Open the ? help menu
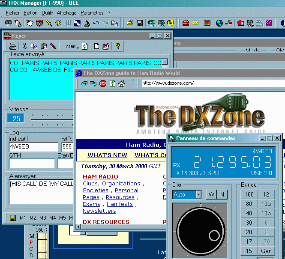285x259 pixels. 109,13
